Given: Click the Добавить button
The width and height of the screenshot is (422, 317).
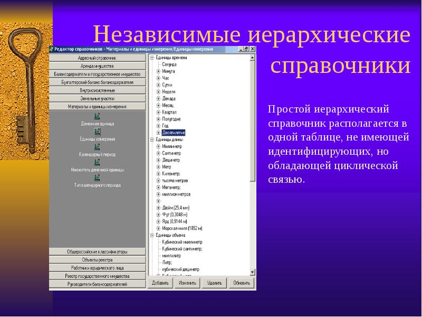Looking at the screenshot, I should 160,283.
